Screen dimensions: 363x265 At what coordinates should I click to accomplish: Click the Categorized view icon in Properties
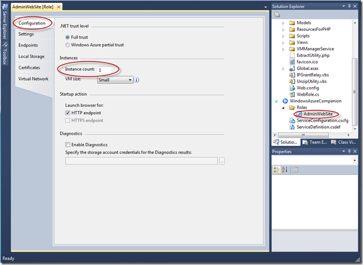tap(276, 169)
